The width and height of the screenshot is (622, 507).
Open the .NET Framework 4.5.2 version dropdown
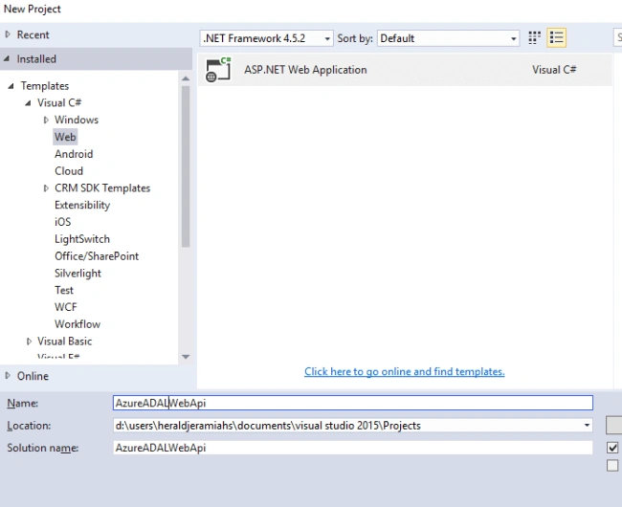click(x=266, y=38)
